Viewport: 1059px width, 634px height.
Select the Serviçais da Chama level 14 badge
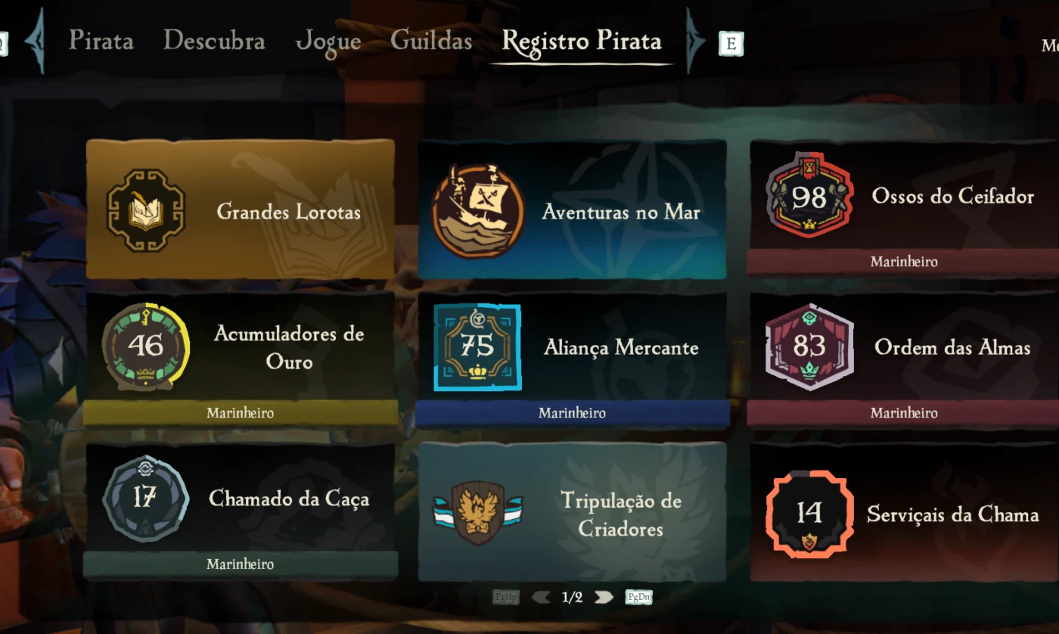pyautogui.click(x=809, y=514)
